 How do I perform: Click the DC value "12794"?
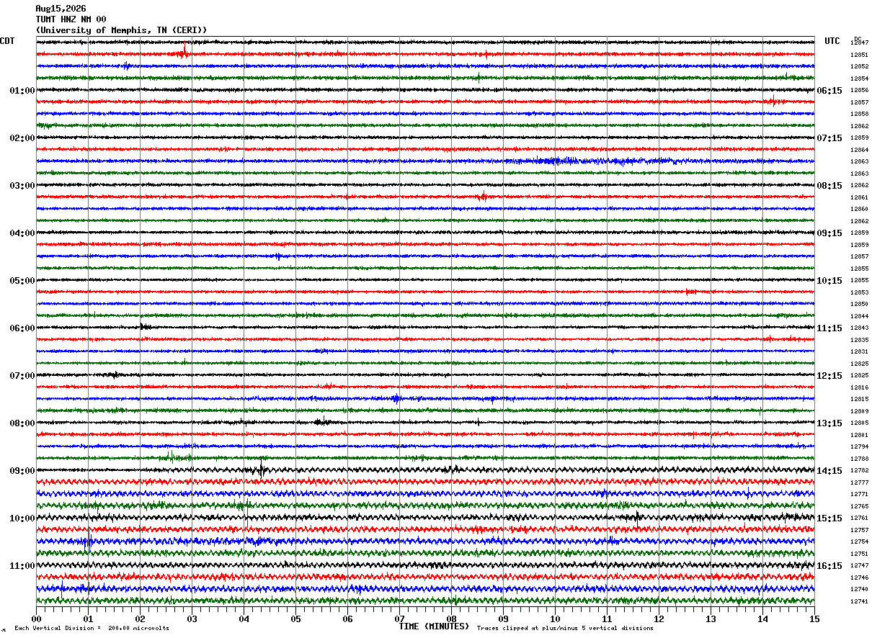click(859, 447)
